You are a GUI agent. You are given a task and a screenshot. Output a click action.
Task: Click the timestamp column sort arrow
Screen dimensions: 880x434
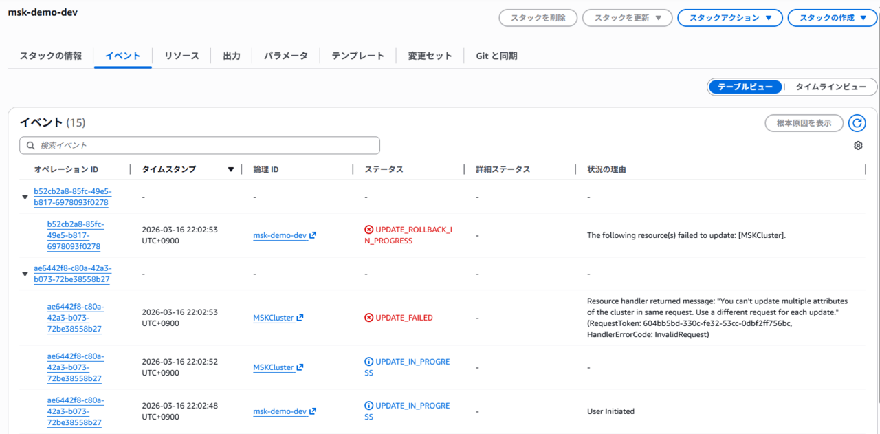pyautogui.click(x=231, y=169)
